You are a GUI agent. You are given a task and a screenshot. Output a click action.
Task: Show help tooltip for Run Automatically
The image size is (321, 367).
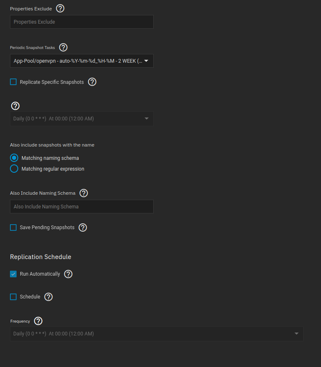coord(68,274)
